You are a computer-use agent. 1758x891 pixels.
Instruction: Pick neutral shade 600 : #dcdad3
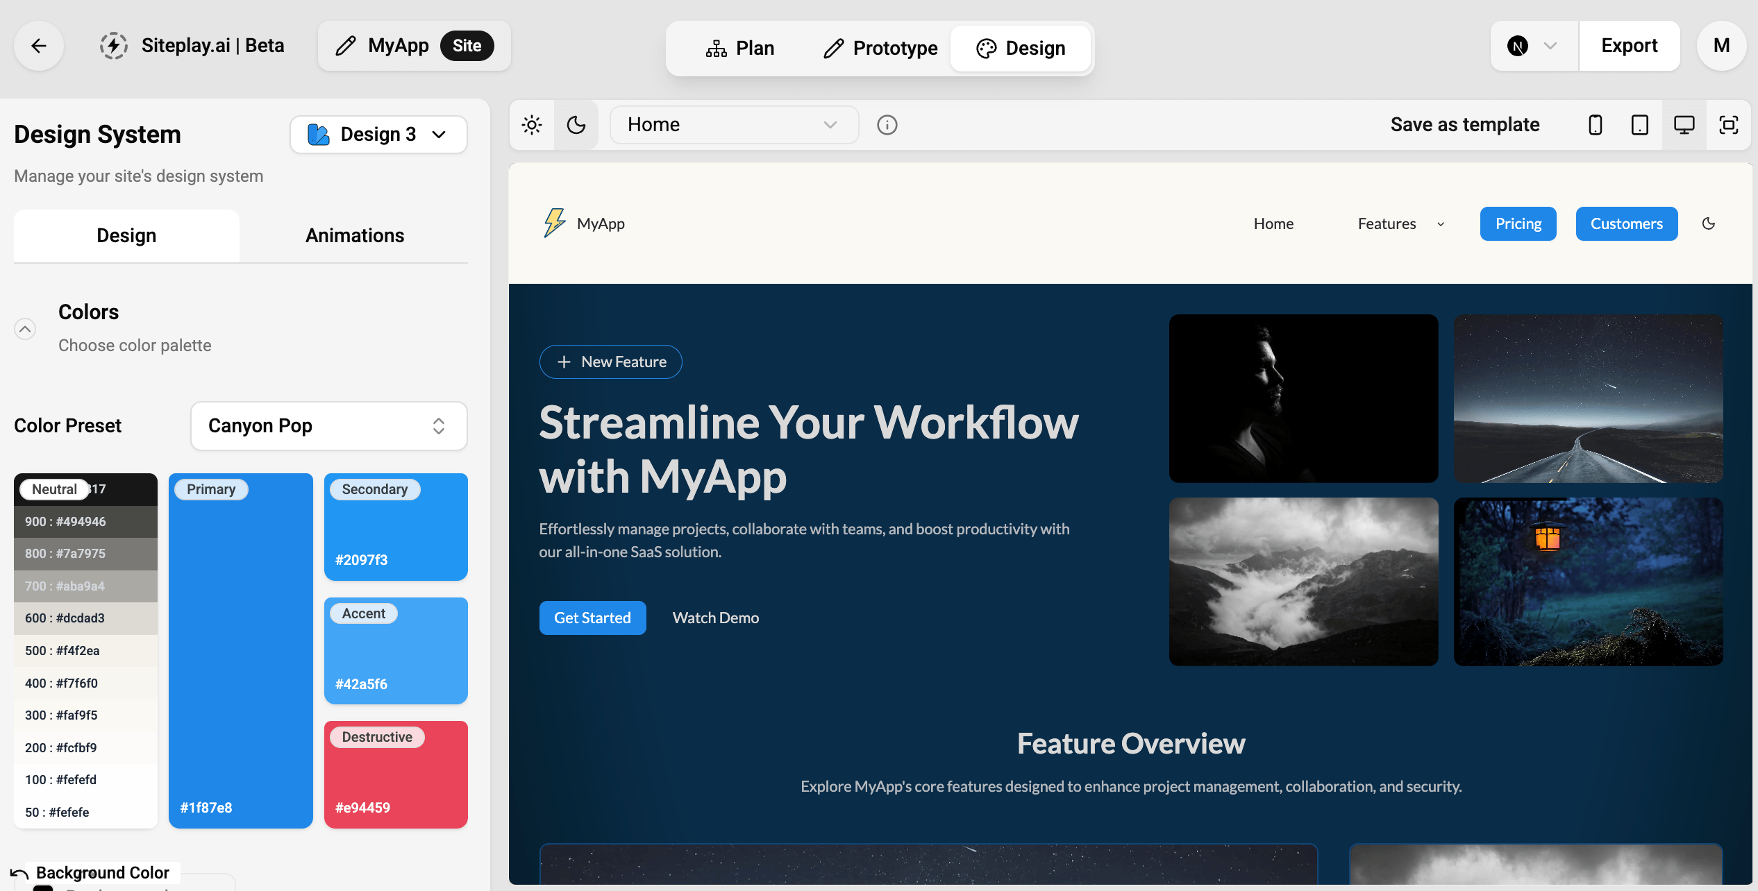click(x=85, y=618)
